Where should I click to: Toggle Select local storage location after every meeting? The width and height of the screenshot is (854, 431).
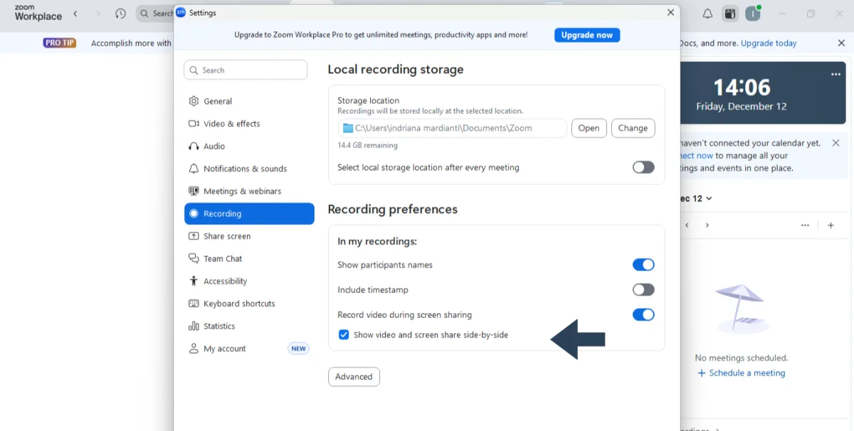643,168
